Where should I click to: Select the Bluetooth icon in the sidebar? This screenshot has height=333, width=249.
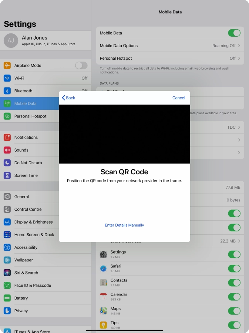click(7, 91)
